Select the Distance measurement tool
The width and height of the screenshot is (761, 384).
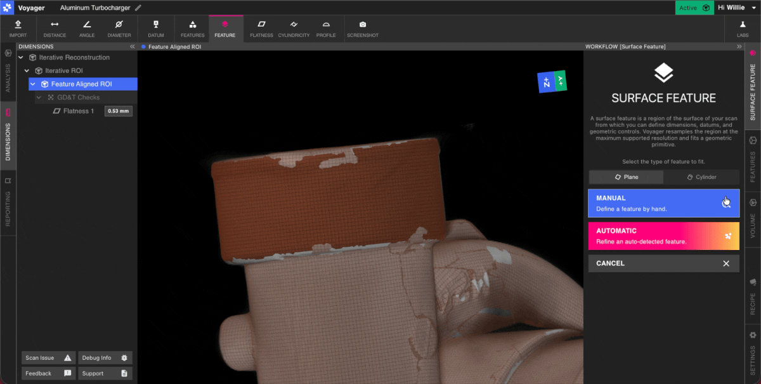pyautogui.click(x=55, y=29)
